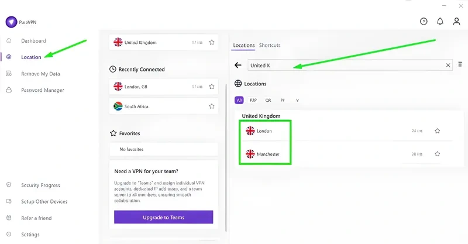Favorite the London server star
The image size is (468, 244).
(437, 131)
